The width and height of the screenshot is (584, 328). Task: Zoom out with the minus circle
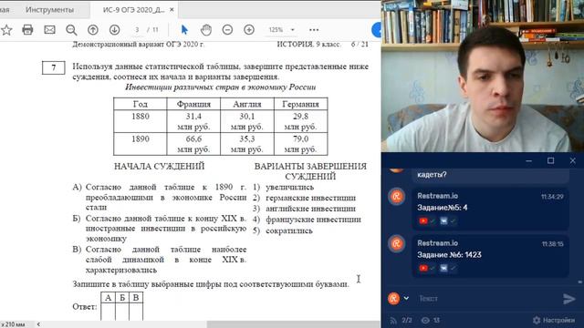pos(227,30)
